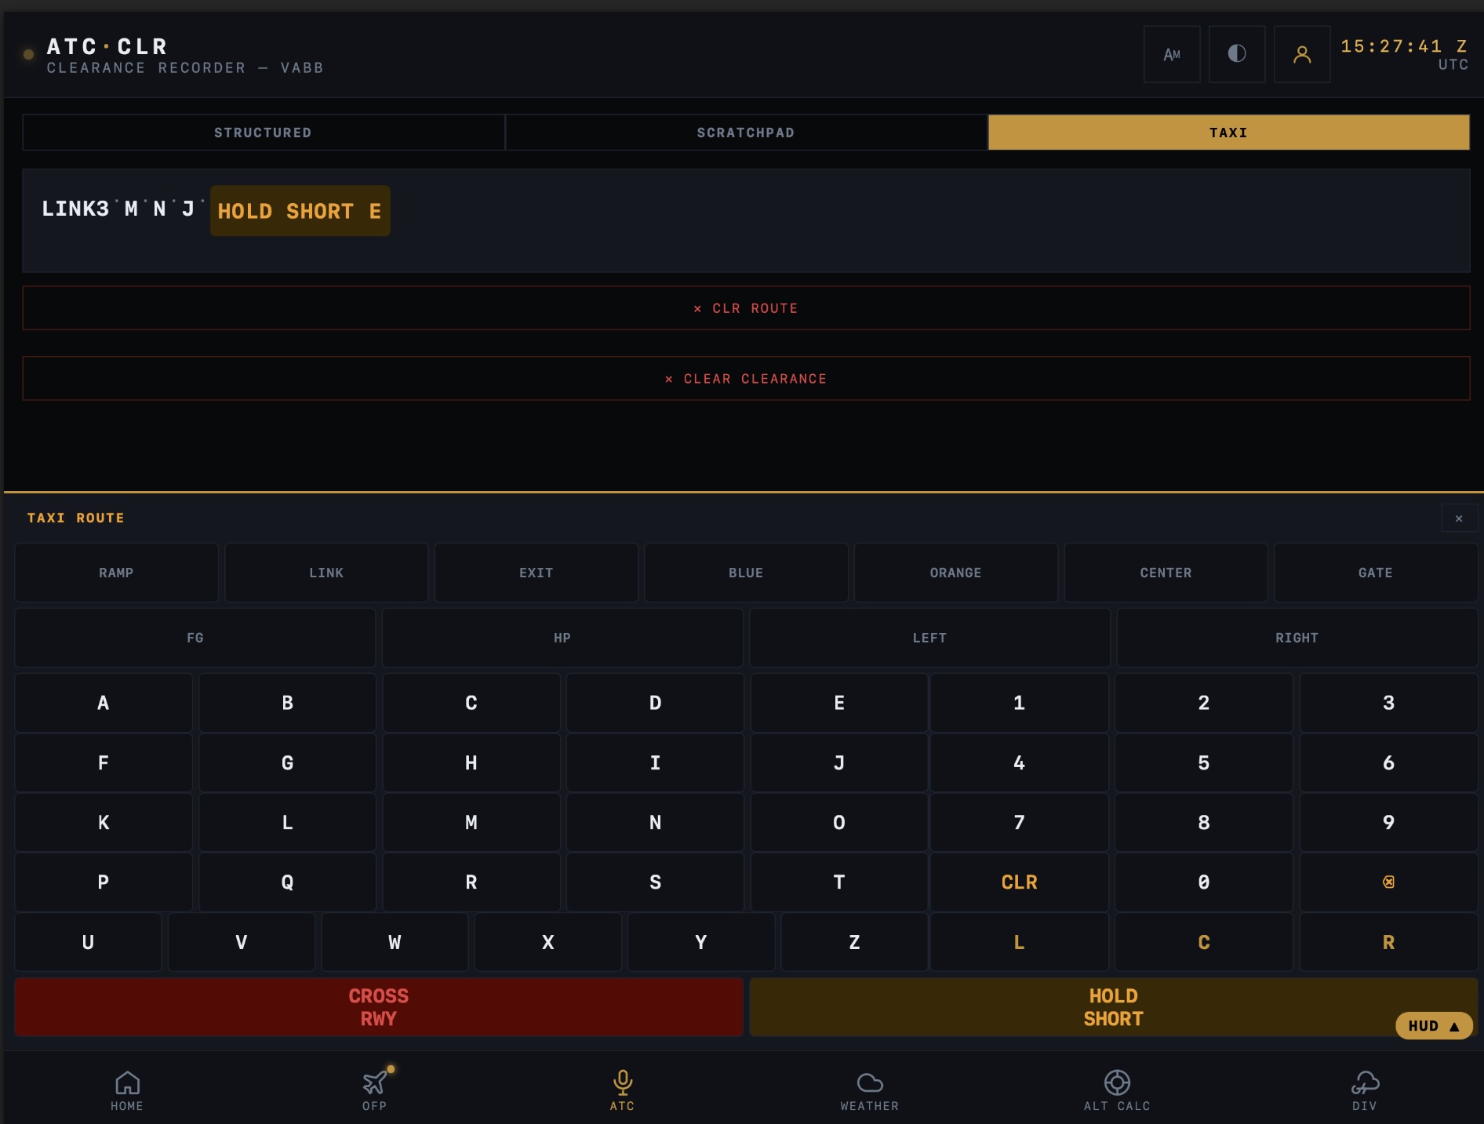Tap number key 1

coord(1019,703)
